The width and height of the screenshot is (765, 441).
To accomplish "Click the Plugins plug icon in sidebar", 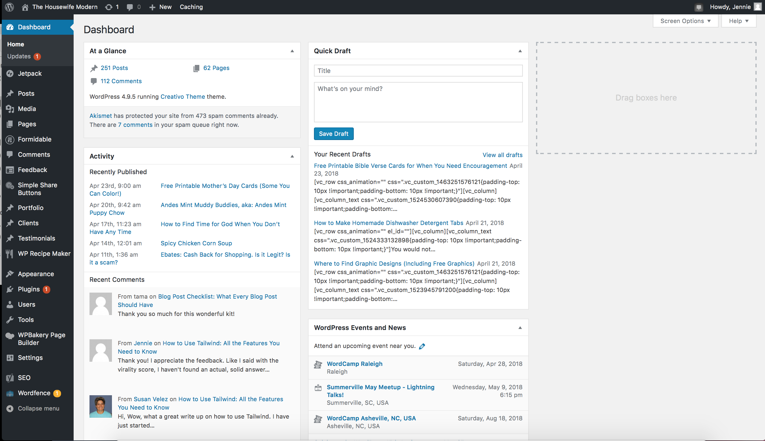I will pyautogui.click(x=10, y=289).
